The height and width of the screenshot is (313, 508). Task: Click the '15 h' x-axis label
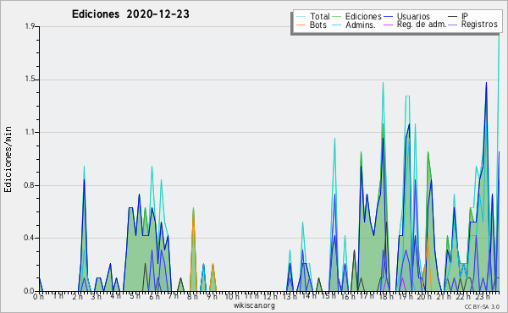click(328, 296)
